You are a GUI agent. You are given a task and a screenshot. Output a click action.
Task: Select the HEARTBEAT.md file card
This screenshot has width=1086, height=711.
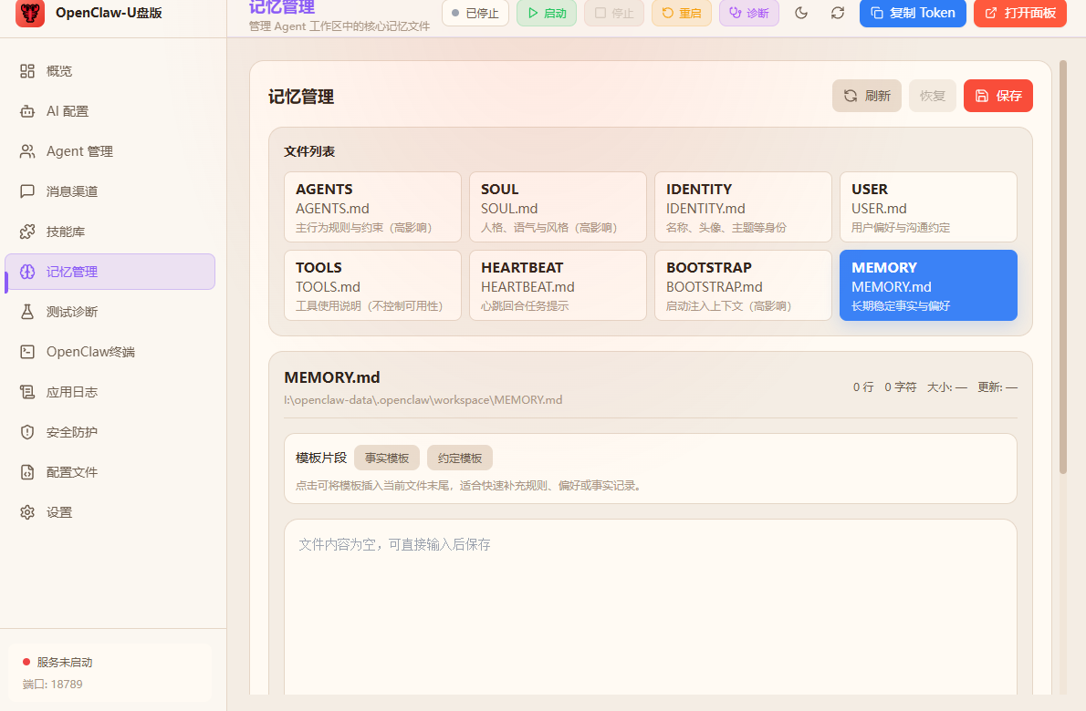[x=558, y=285]
